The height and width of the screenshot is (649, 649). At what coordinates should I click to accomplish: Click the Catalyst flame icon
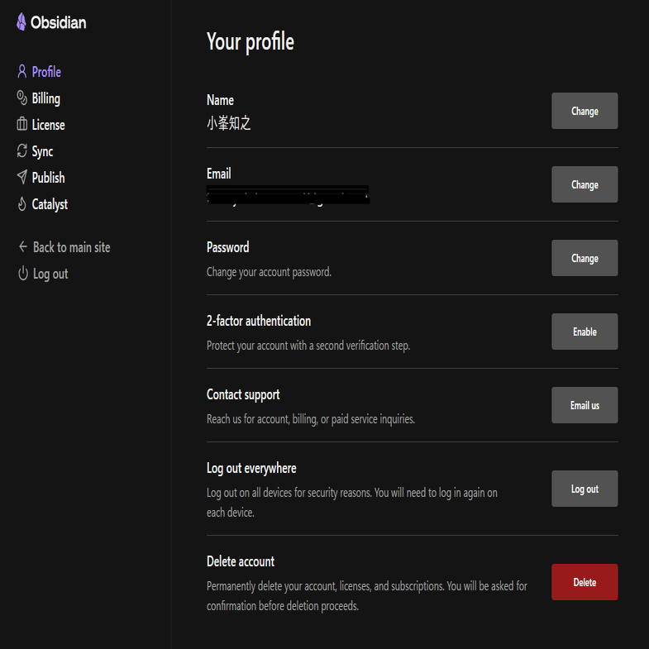[22, 204]
